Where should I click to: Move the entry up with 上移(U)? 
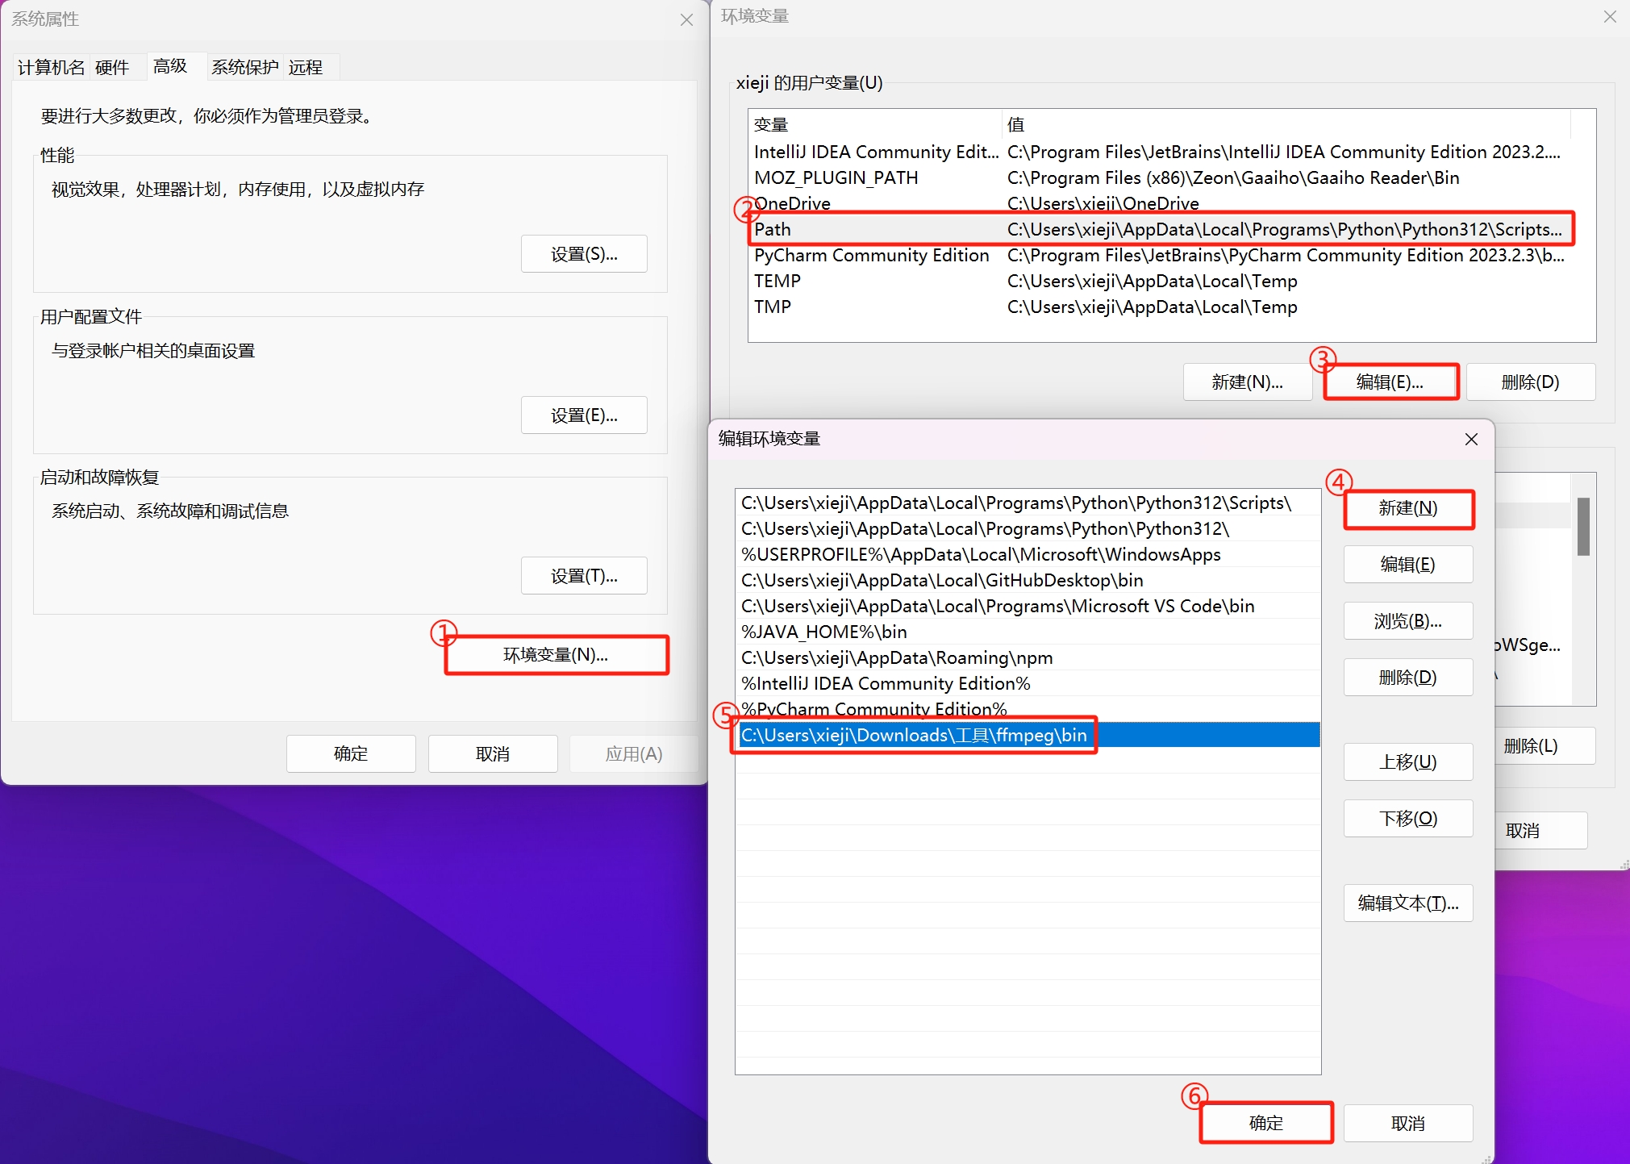pyautogui.click(x=1407, y=762)
